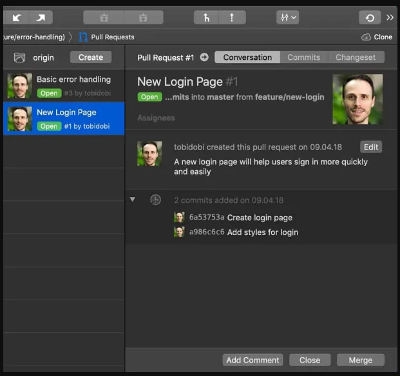Screen dimensions: 400x376
Task: Select the Basic error handling pull request
Action: click(x=64, y=86)
